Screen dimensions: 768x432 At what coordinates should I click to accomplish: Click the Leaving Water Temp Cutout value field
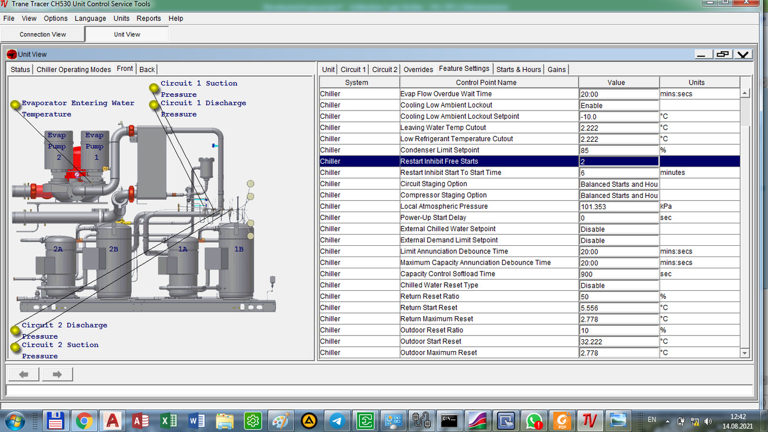click(x=619, y=128)
